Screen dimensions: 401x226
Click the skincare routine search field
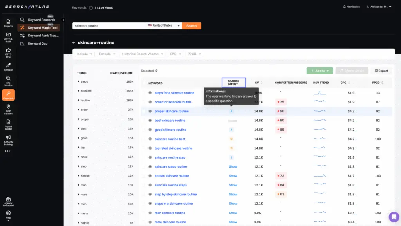(109, 25)
